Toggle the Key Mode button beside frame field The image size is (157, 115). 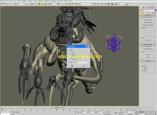pyautogui.click(x=136, y=114)
